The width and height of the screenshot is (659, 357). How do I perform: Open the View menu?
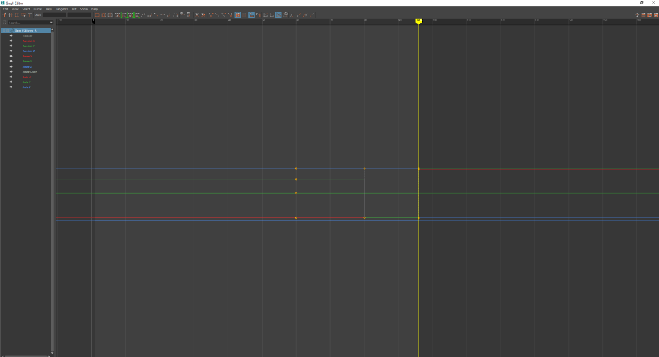click(x=15, y=9)
